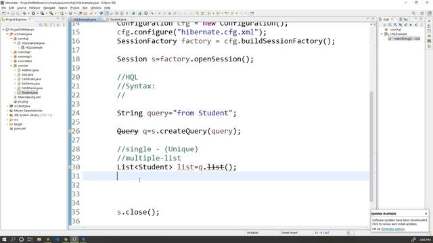Switch to the Task List tab
This screenshot has width=433, height=243.
pyautogui.click(x=403, y=20)
